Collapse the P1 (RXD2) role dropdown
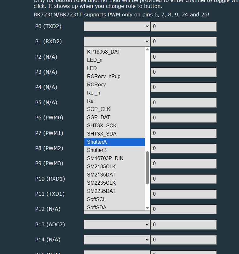 coord(117,42)
